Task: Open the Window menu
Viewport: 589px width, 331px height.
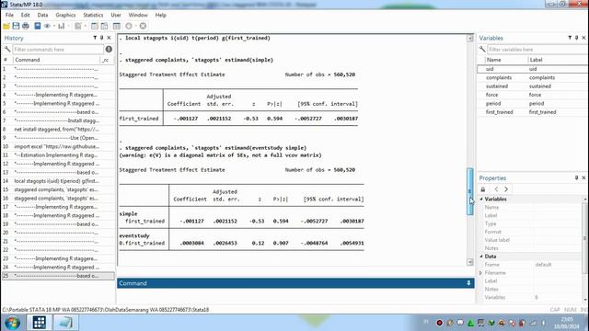Action: (138, 15)
